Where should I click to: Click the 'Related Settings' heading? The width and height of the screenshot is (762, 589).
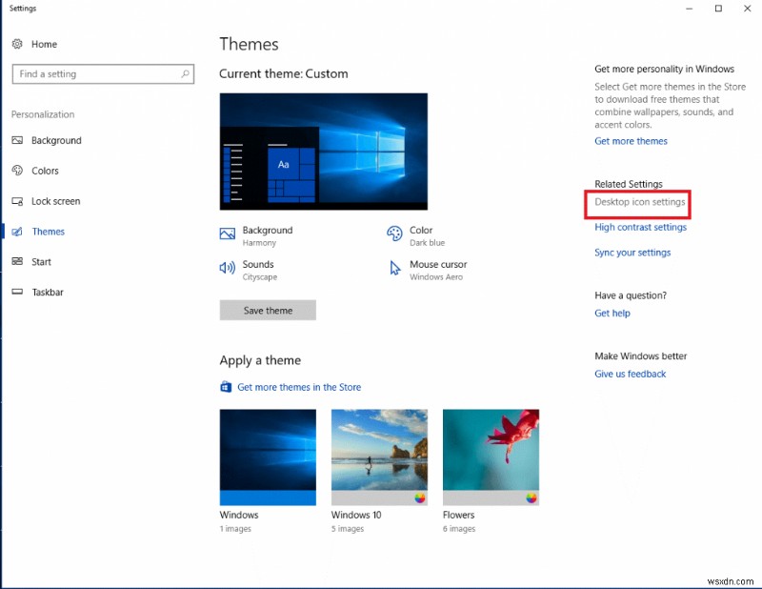tap(629, 184)
